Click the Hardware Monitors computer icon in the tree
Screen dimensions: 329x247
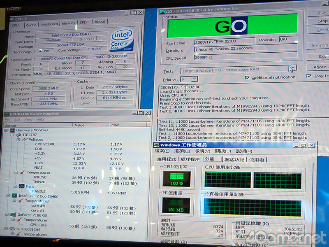click(x=13, y=130)
